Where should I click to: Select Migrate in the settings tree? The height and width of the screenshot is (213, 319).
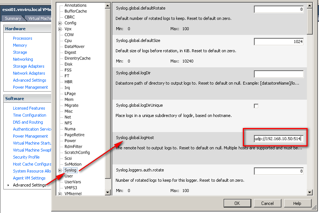coord(72,105)
